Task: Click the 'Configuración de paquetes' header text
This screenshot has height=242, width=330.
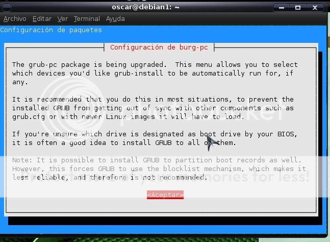Action: pyautogui.click(x=51, y=30)
